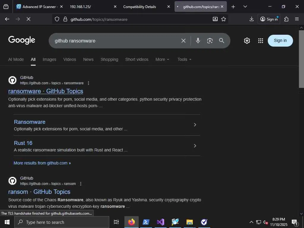The height and width of the screenshot is (228, 304).
Task: Open the Tools dropdown
Action: coord(184,59)
